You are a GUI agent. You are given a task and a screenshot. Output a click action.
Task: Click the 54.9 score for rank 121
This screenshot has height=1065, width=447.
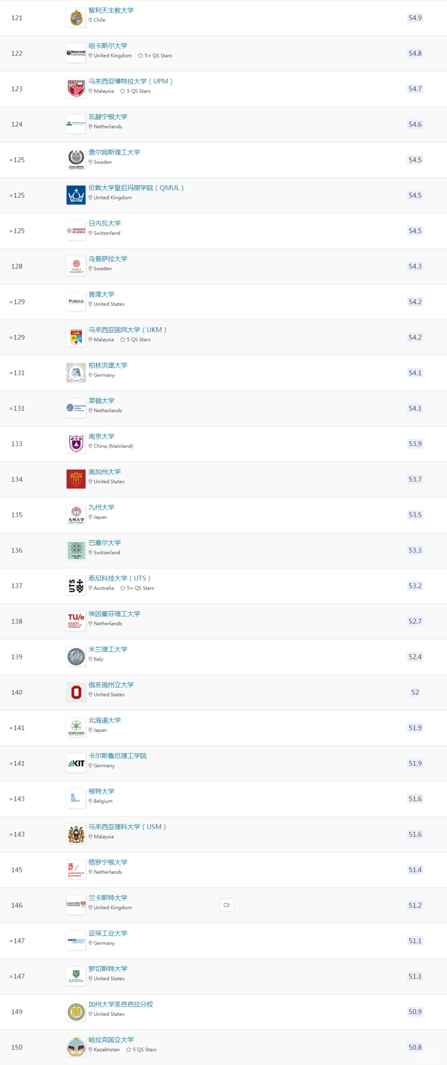[x=415, y=18]
